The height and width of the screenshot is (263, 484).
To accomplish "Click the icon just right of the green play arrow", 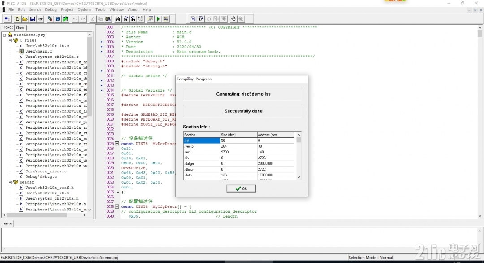I will click(166, 19).
